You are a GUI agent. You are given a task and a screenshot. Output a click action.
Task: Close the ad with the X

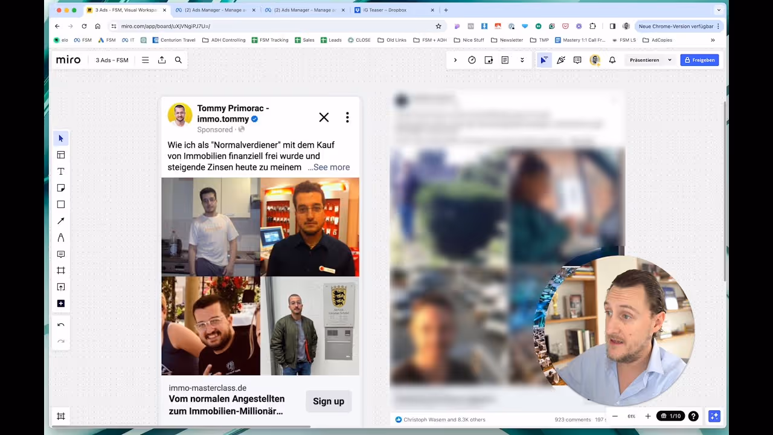(x=324, y=117)
